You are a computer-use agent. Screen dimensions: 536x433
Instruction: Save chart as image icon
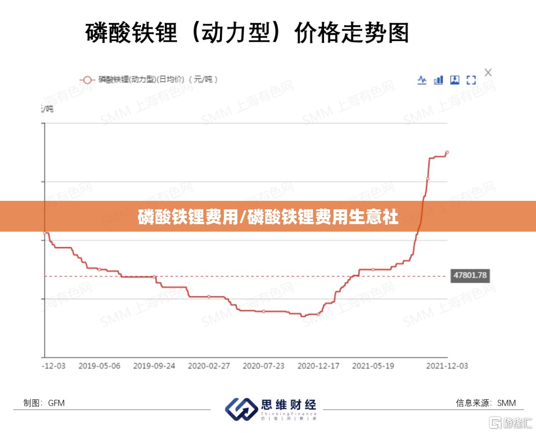(x=455, y=80)
